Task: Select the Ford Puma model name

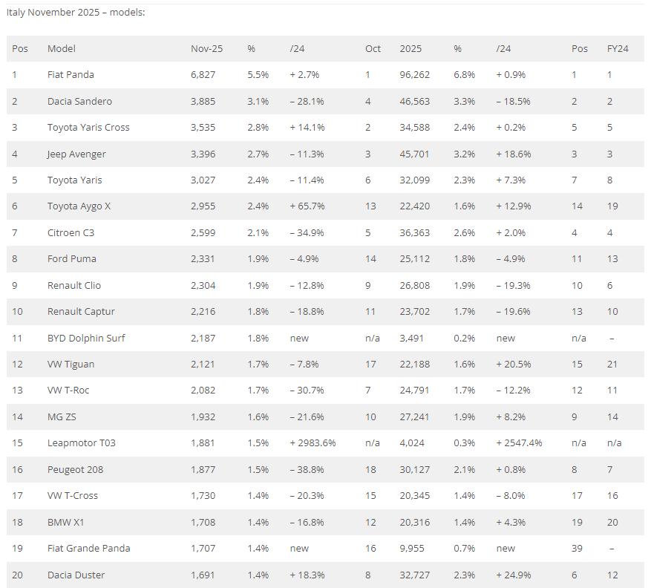Action: coord(72,258)
